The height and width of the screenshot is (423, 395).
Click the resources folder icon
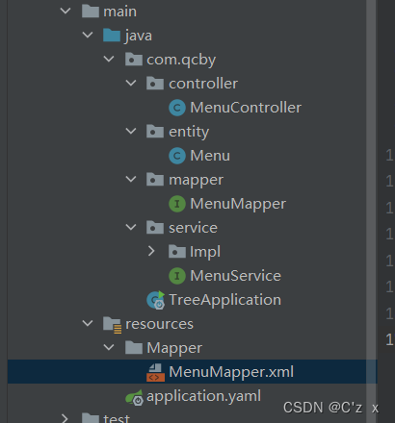pyautogui.click(x=112, y=325)
